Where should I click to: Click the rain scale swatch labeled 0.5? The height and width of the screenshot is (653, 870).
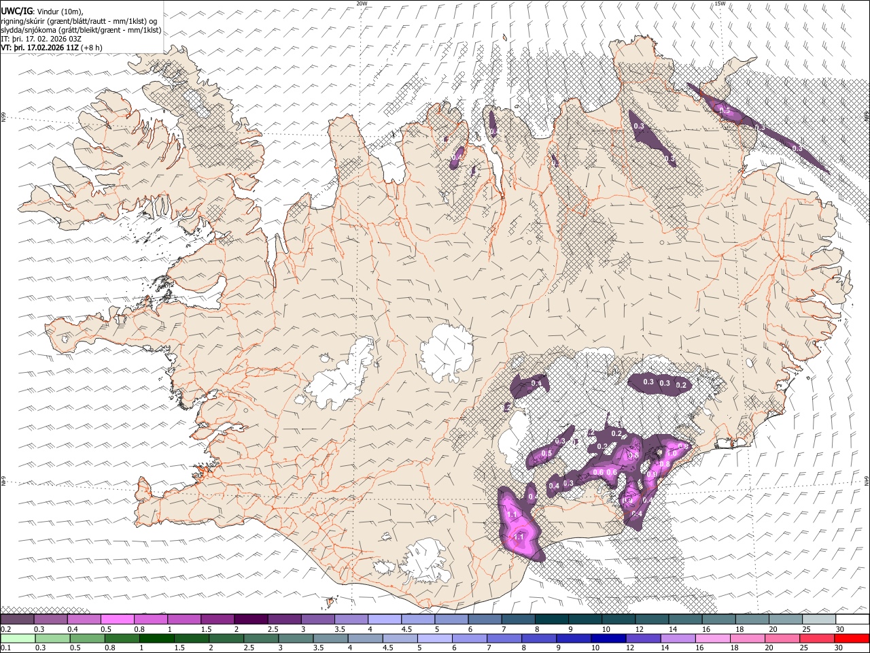tap(88, 638)
